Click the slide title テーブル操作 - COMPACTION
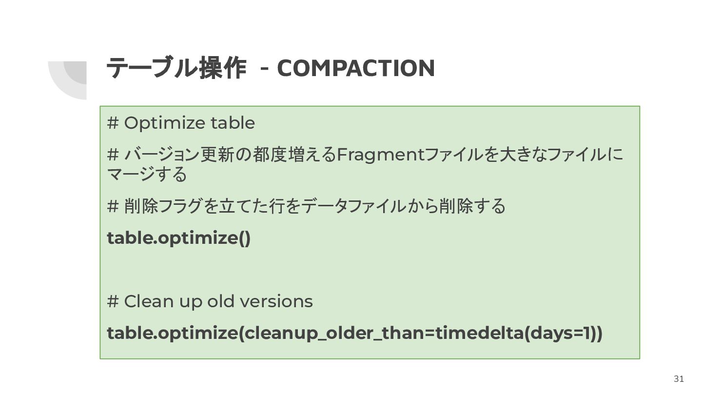 coord(271,68)
